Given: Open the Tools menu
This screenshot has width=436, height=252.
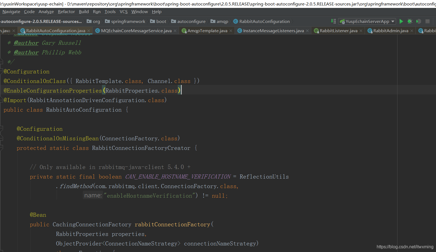Looking at the screenshot, I should pyautogui.click(x=110, y=12).
